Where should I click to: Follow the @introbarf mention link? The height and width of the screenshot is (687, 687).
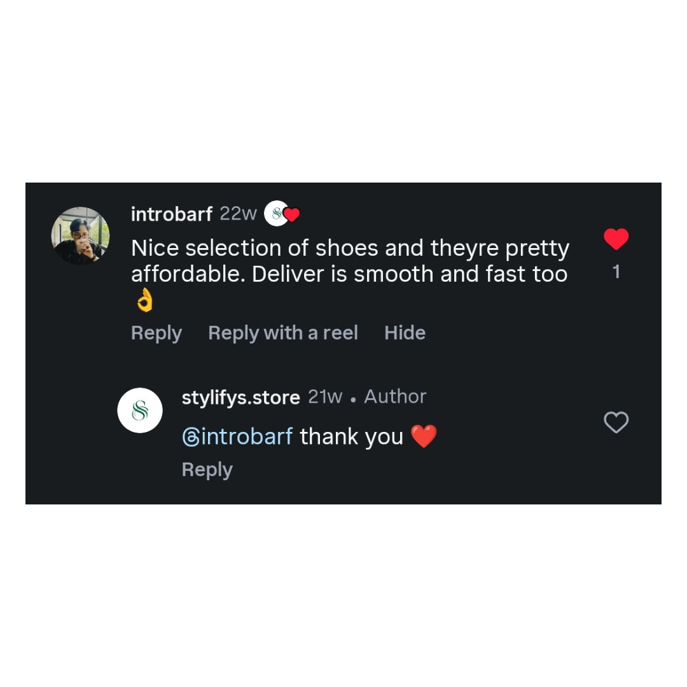pos(237,437)
